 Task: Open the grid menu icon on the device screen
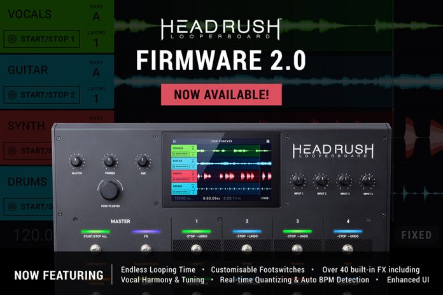coord(174,141)
